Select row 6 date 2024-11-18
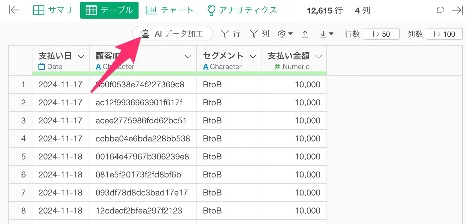The image size is (467, 224). (61, 174)
